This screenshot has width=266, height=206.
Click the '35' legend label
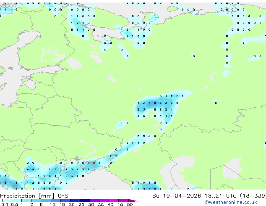[101, 204]
